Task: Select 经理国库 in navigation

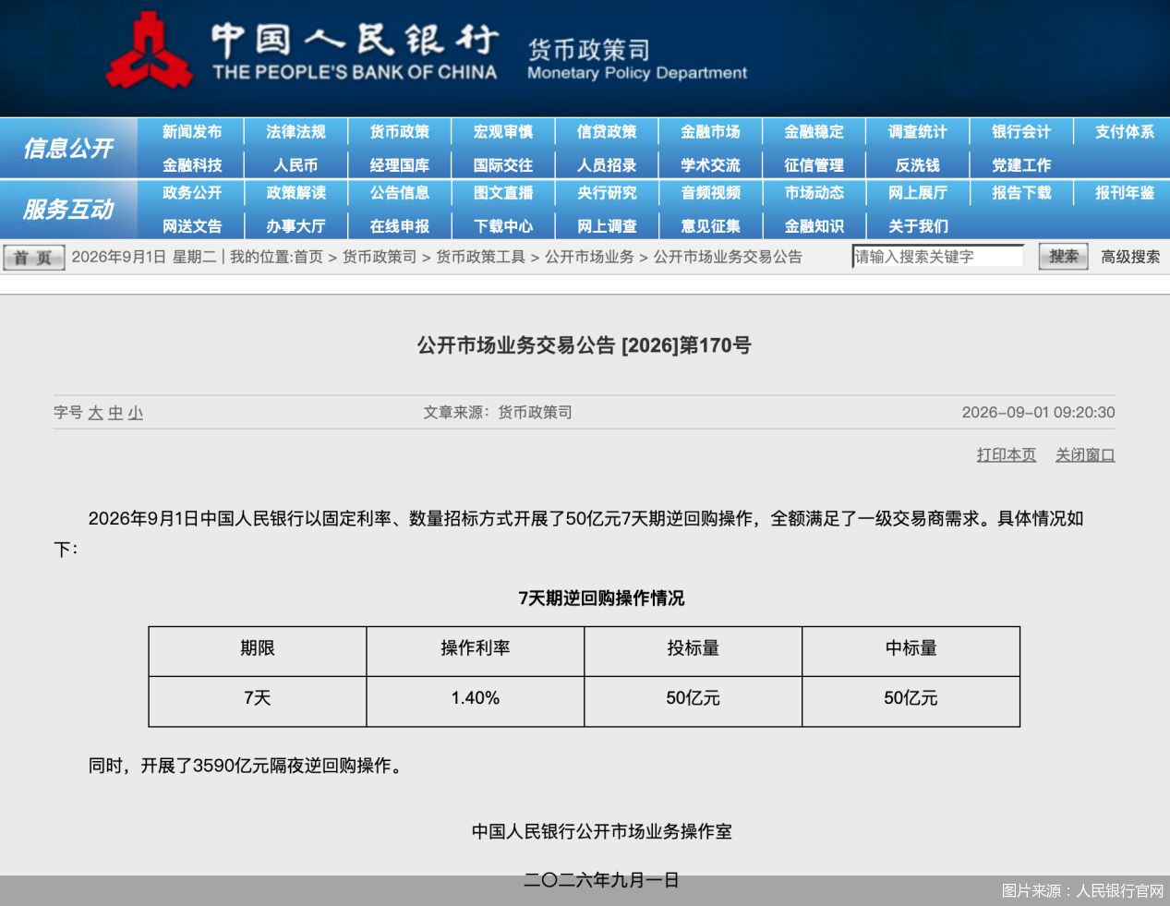Action: 400,165
